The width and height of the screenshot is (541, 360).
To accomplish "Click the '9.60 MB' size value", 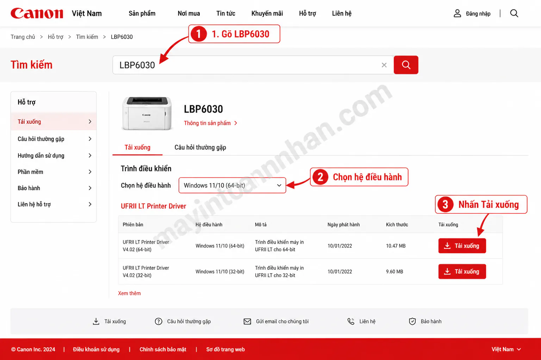I will coord(394,271).
